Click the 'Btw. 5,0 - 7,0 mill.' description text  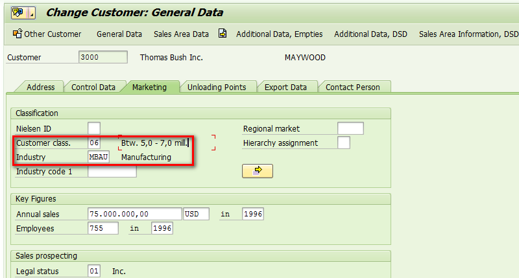(154, 143)
